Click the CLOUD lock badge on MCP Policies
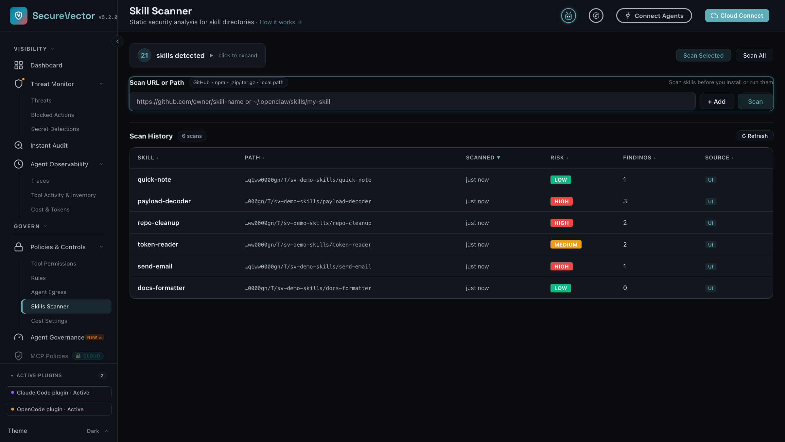This screenshot has height=442, width=785. 88,356
